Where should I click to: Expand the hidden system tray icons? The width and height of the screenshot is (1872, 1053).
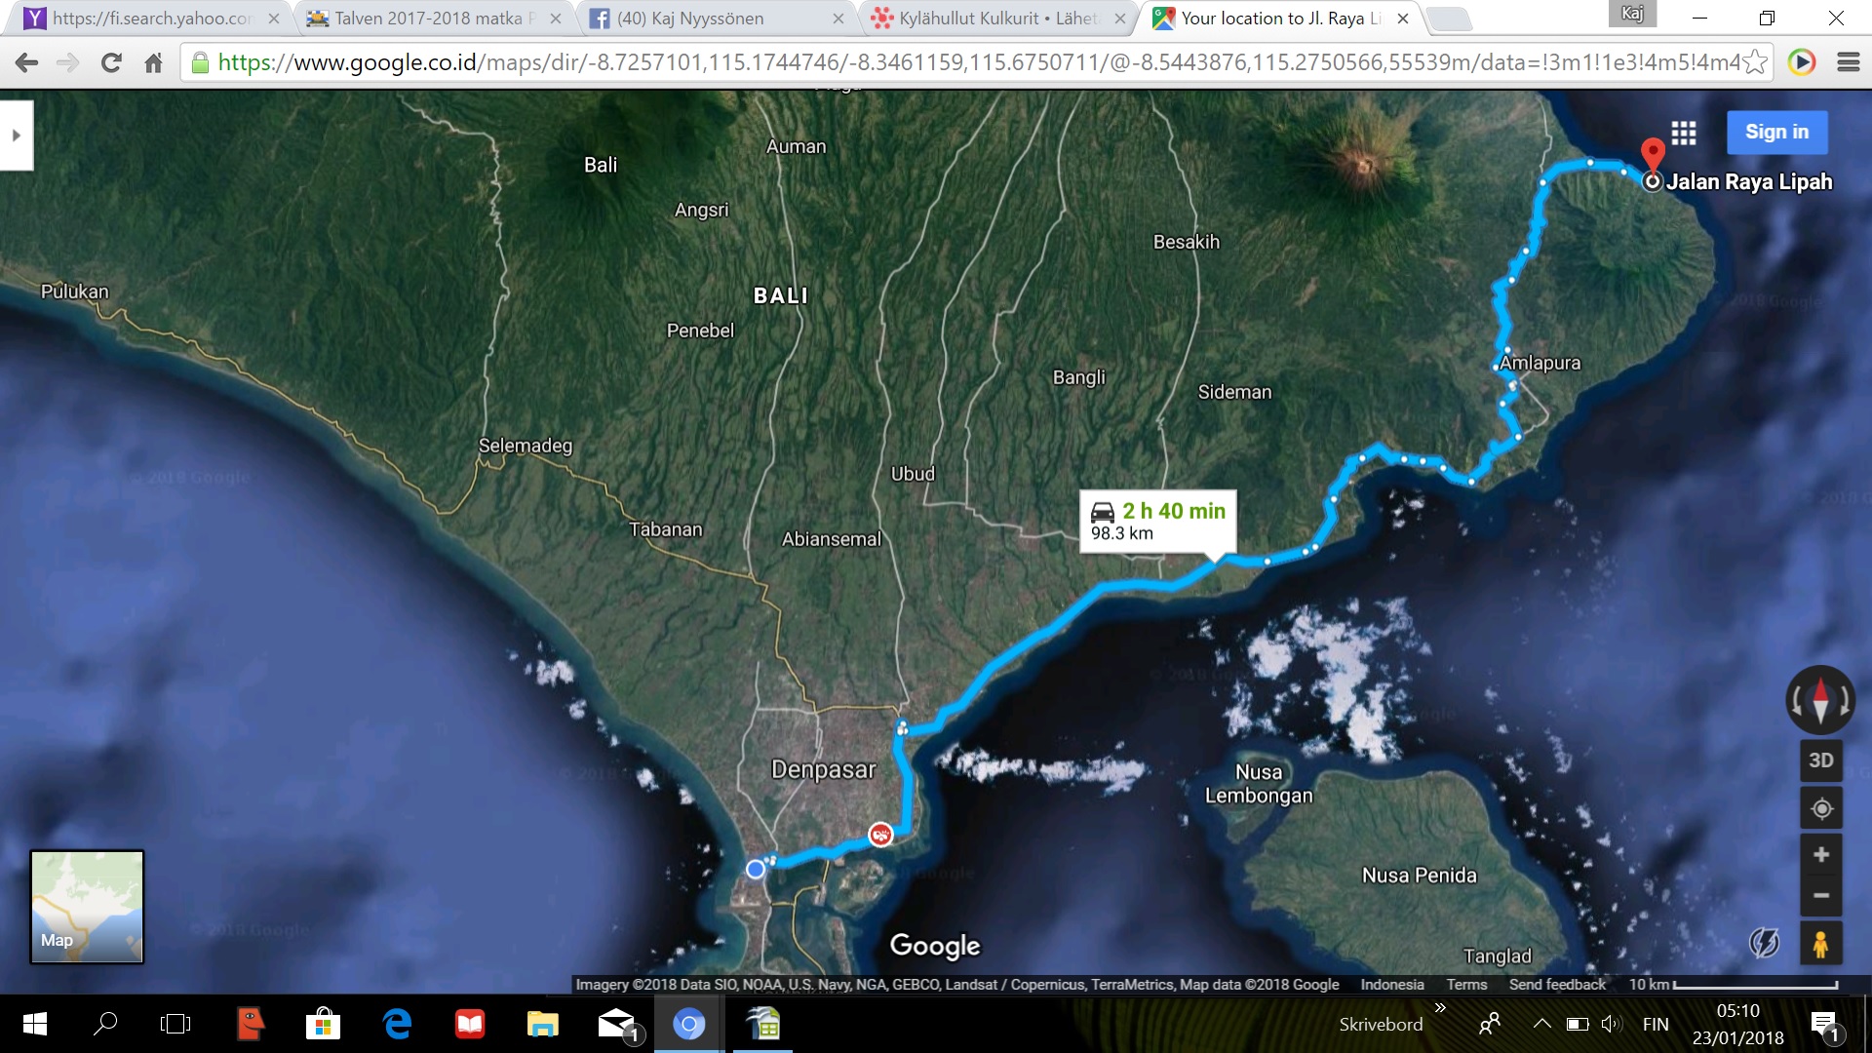tap(1541, 1024)
